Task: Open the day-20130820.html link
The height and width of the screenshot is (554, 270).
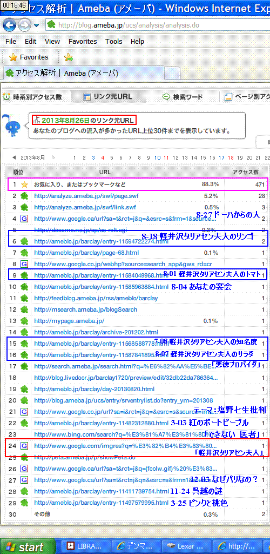Action: coord(94,389)
